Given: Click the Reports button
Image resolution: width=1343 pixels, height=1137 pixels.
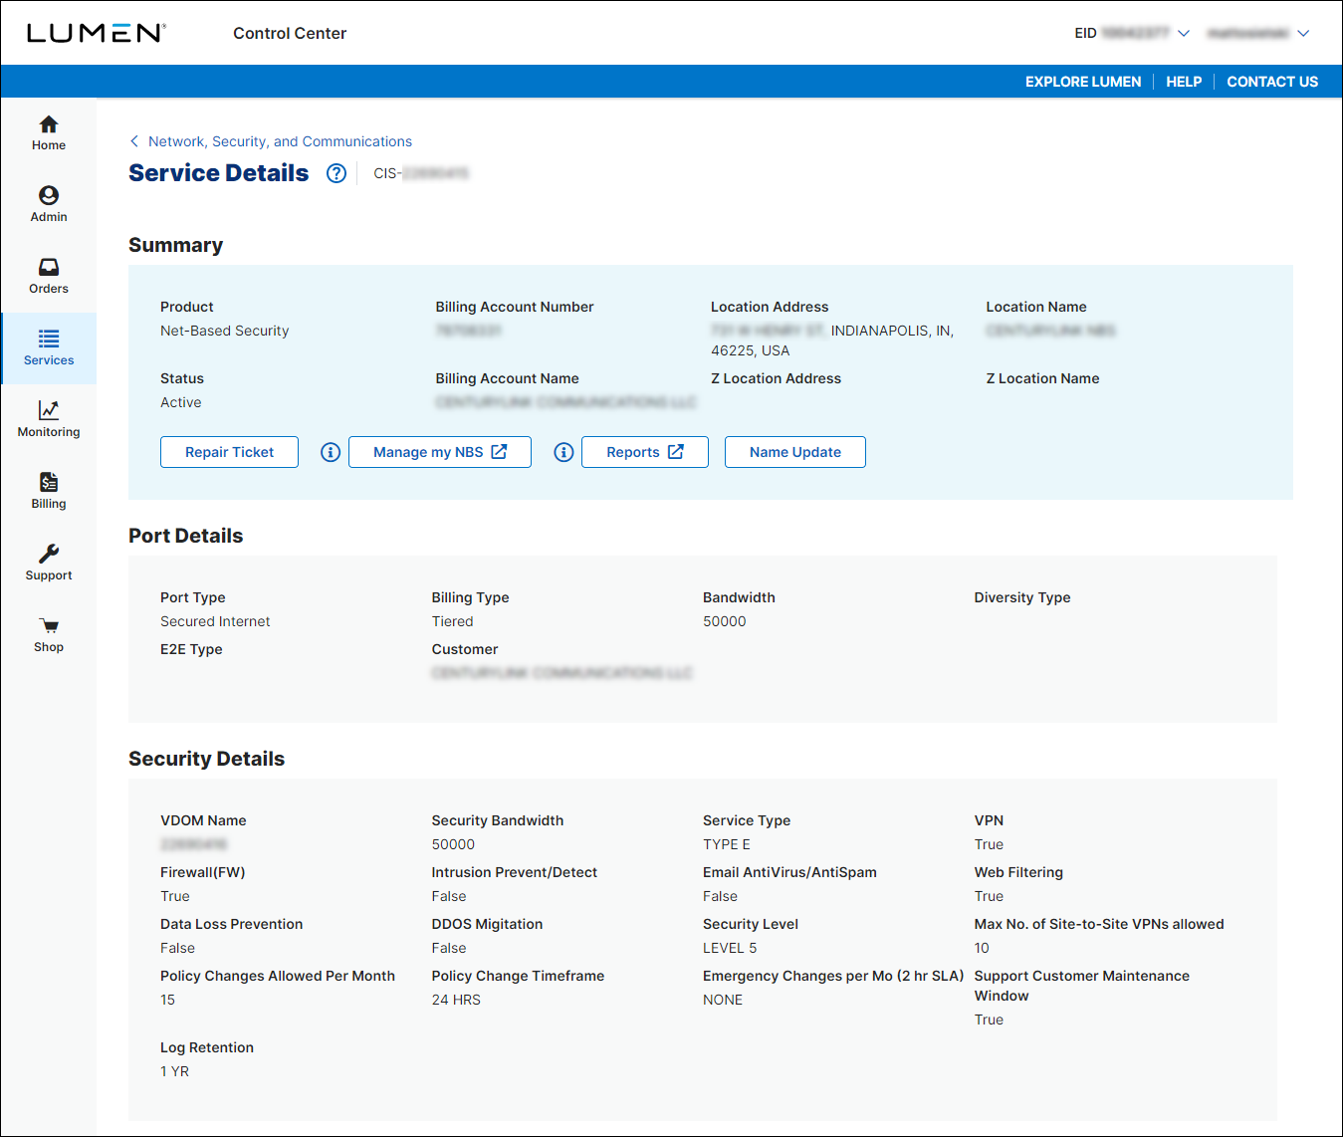Looking at the screenshot, I should (645, 452).
